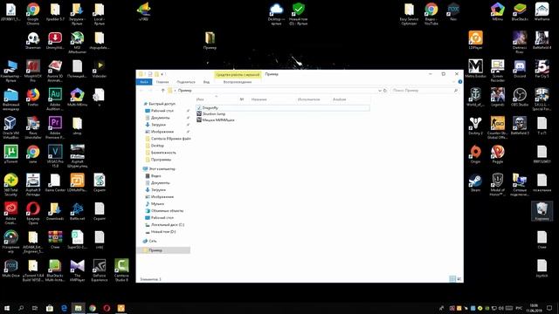559x314 pixels.
Task: Click the Explorer search field
Action: (x=424, y=91)
